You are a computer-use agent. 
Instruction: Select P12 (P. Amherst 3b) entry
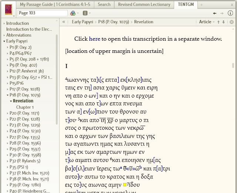pyautogui.click(x=27, y=71)
